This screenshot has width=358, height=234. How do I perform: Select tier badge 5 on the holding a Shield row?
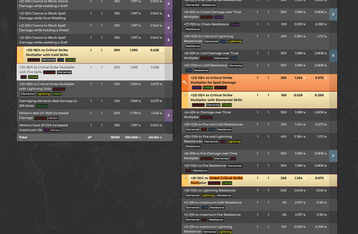click(x=169, y=28)
